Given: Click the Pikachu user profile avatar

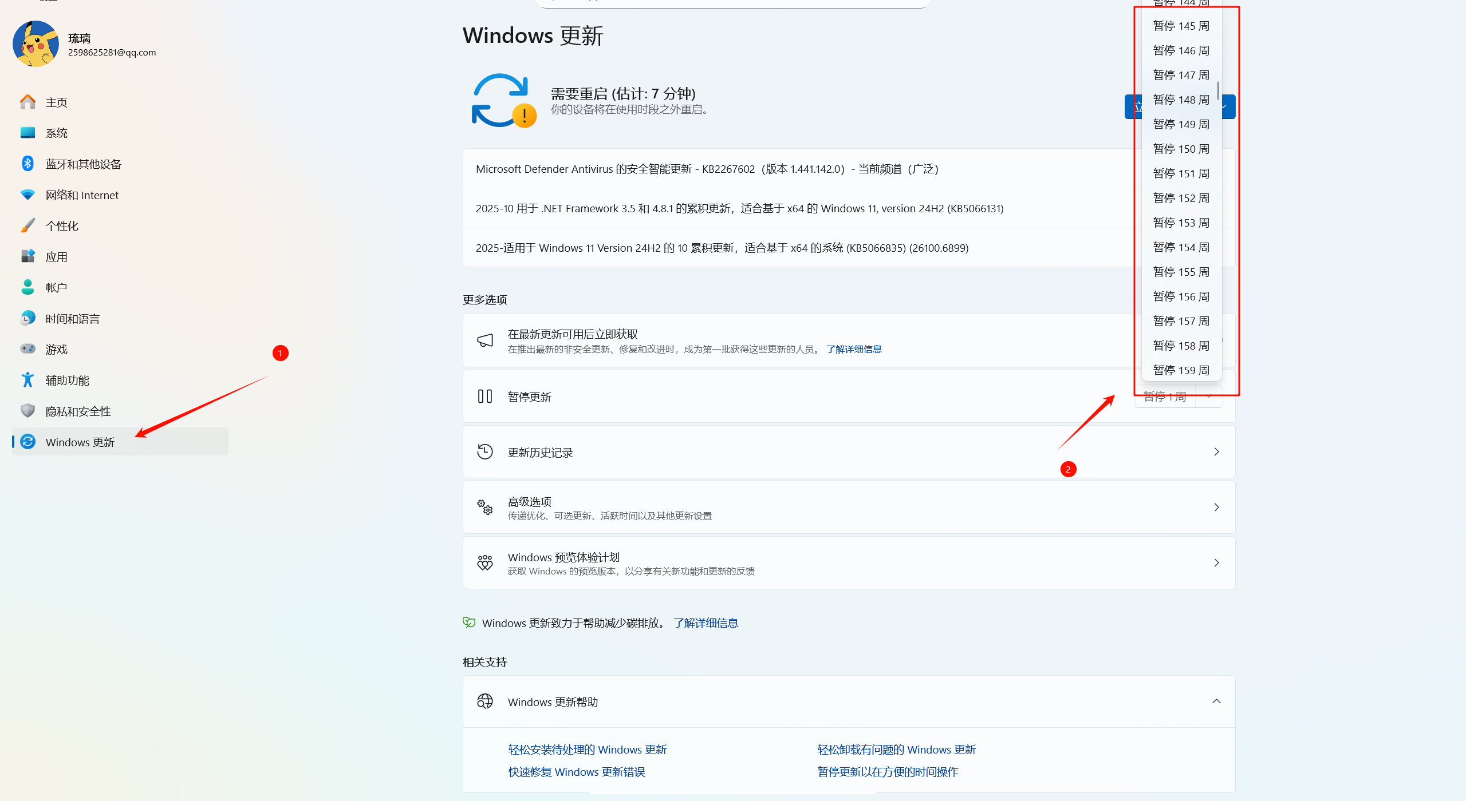Looking at the screenshot, I should pyautogui.click(x=36, y=44).
